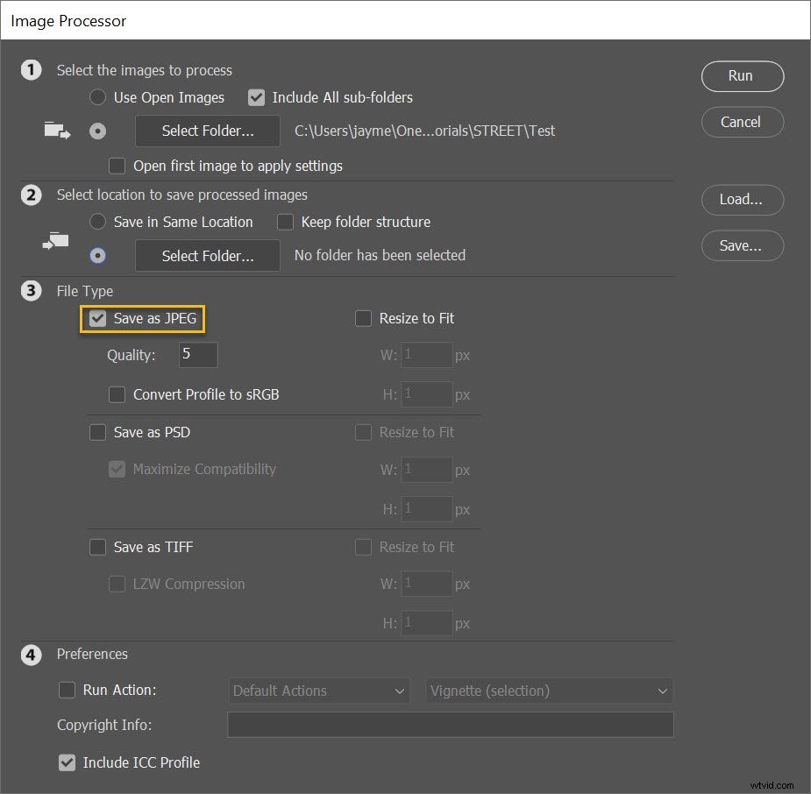Viewport: 811px width, 794px height.
Task: Click the add-folder icon beside step 1
Action: [x=56, y=129]
